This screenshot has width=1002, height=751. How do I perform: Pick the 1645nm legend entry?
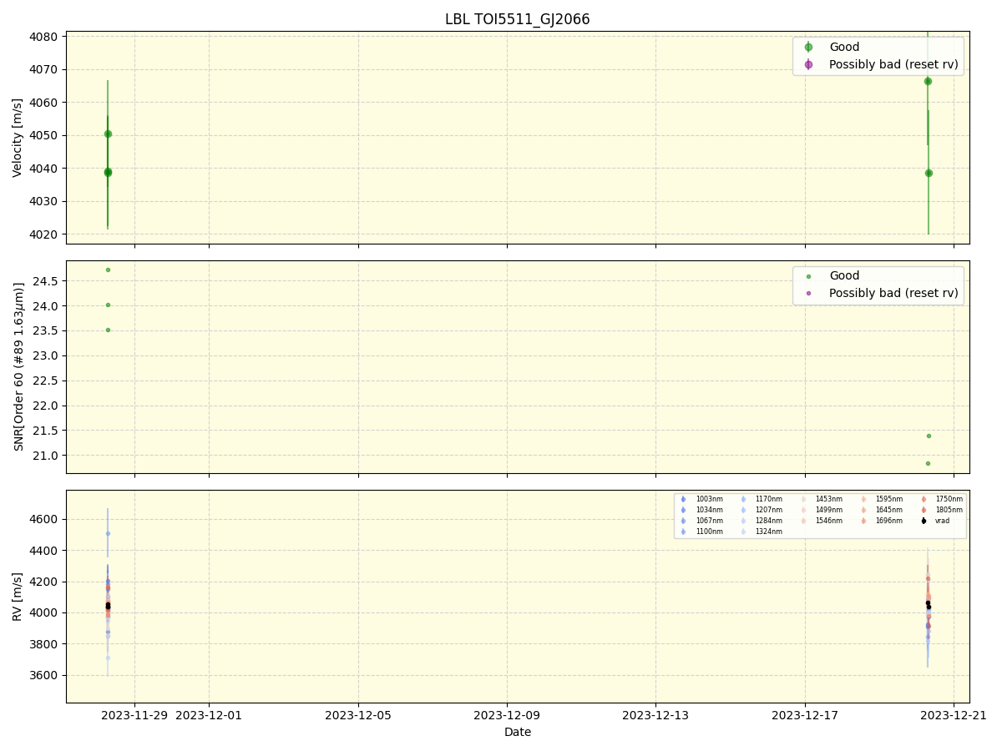pyautogui.click(x=881, y=510)
